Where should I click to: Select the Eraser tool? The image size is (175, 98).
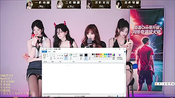(x=58, y=59)
